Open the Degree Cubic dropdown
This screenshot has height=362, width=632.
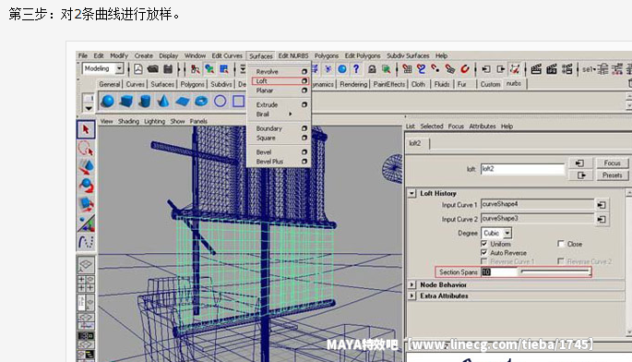[x=496, y=233]
